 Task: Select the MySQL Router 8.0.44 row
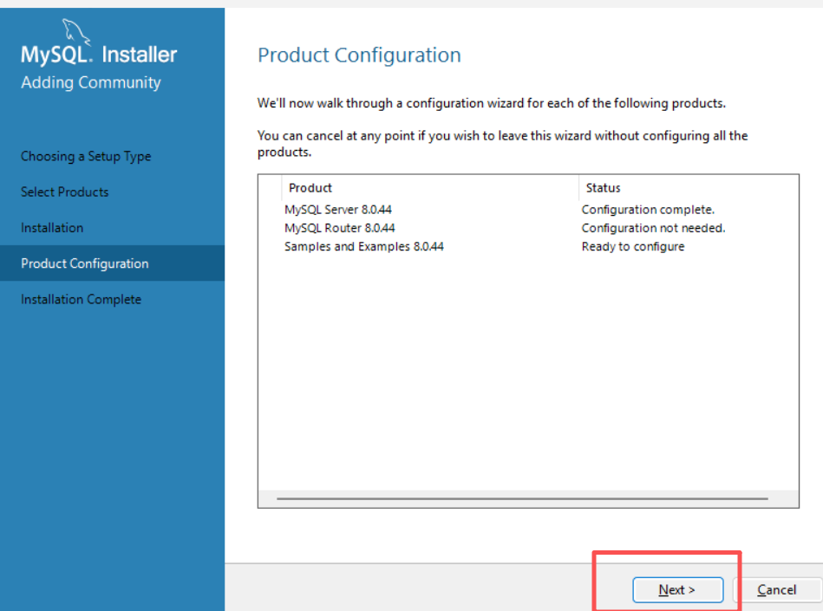coord(528,228)
